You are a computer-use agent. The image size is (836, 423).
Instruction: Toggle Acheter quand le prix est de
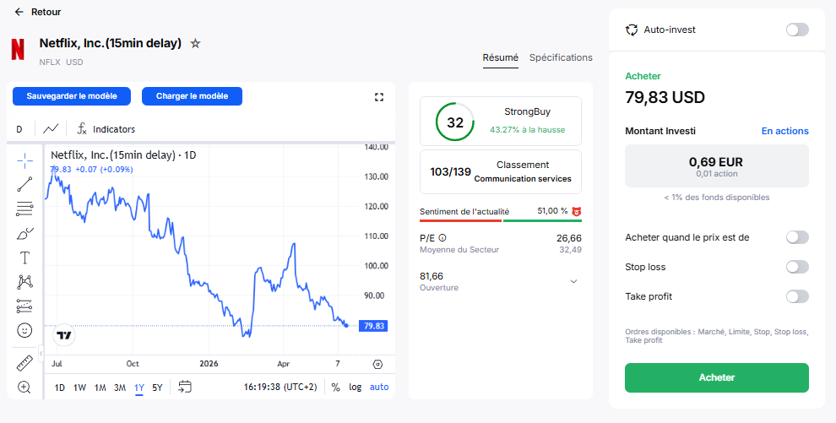[x=797, y=237]
